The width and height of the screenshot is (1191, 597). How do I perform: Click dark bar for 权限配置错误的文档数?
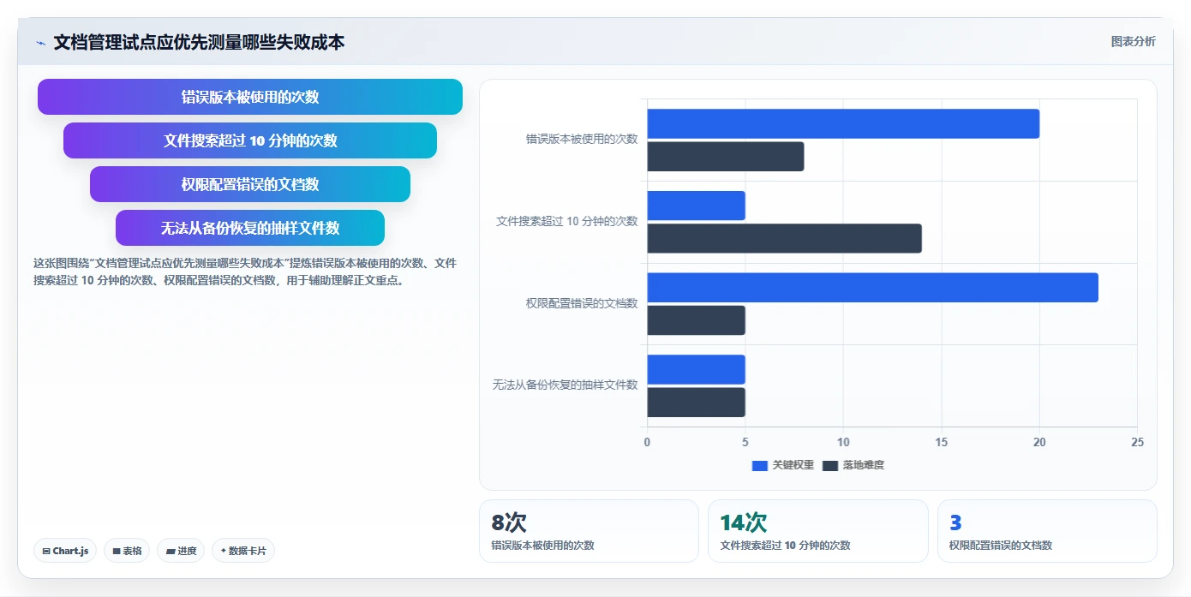[696, 320]
